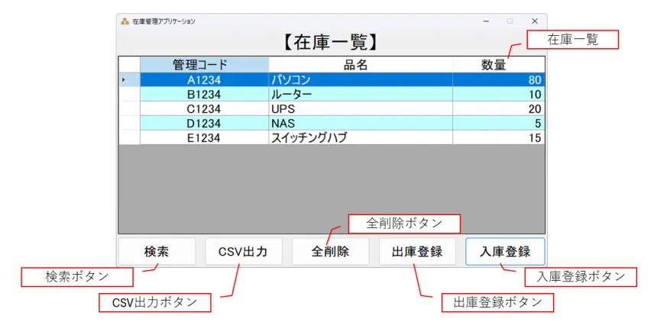Click the 品名 column header
The image size is (657, 322).
(360, 65)
